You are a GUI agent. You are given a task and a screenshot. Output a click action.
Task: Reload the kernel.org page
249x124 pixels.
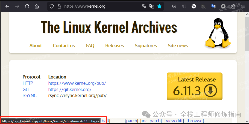[x=27, y=6]
